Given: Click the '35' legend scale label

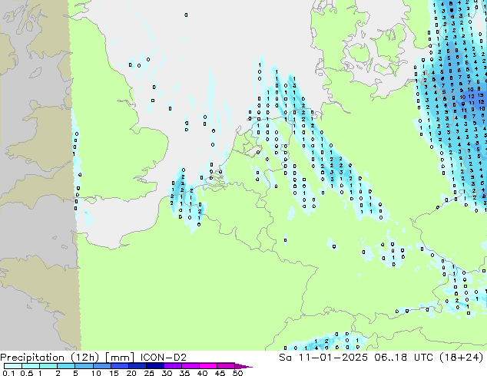Looking at the screenshot, I should point(184,373).
